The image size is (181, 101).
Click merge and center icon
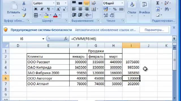coord(94,9)
